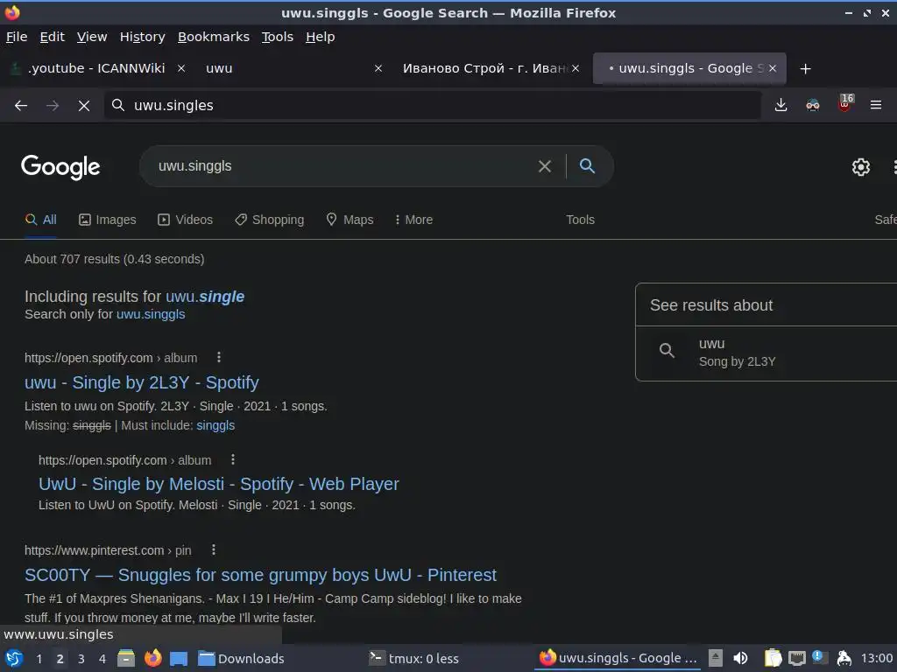Switch to workspace 1
This screenshot has height=672, width=897.
coord(39,659)
